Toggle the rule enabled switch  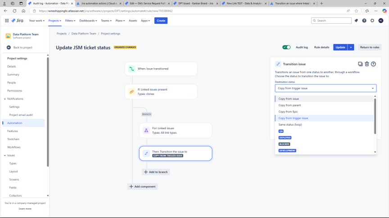click(286, 47)
